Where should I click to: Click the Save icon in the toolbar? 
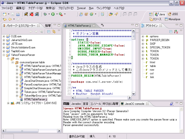[13, 14]
